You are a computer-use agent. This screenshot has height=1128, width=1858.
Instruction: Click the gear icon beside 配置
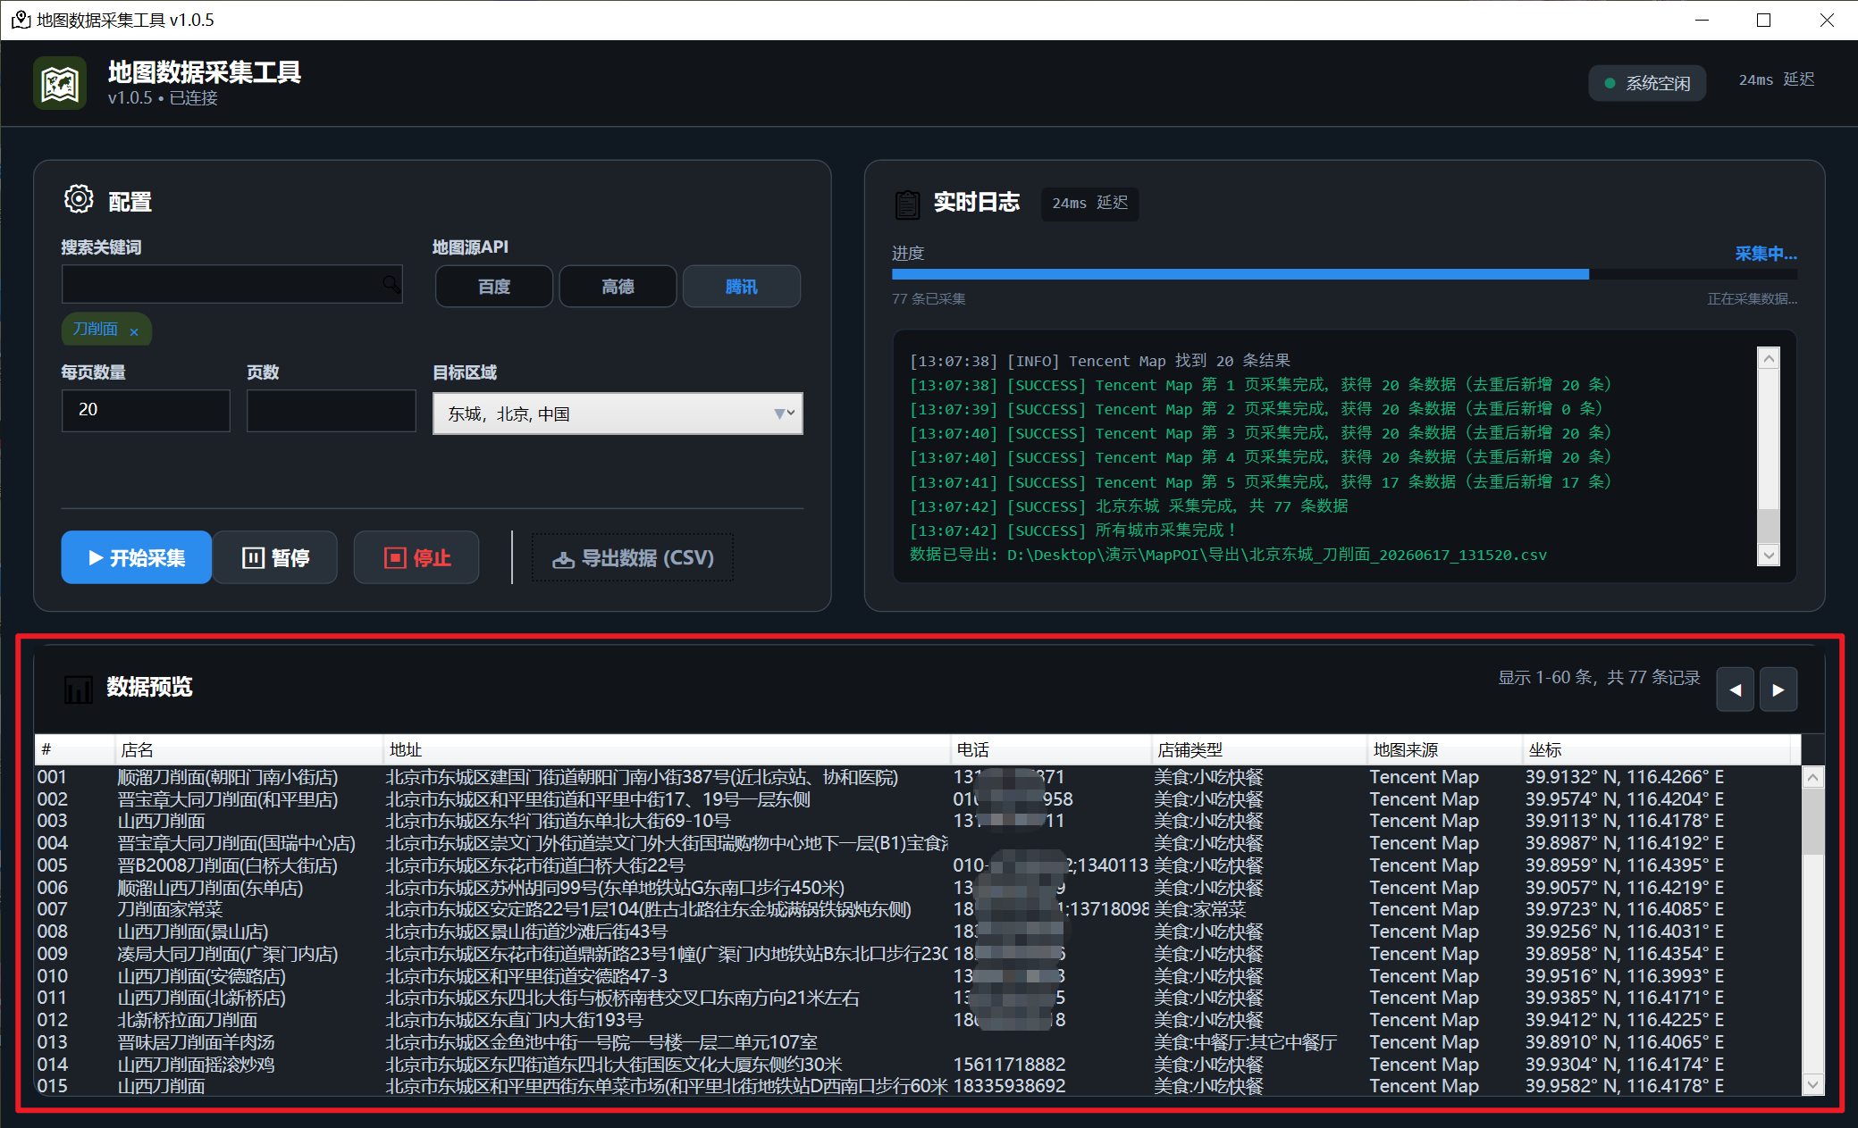79,199
